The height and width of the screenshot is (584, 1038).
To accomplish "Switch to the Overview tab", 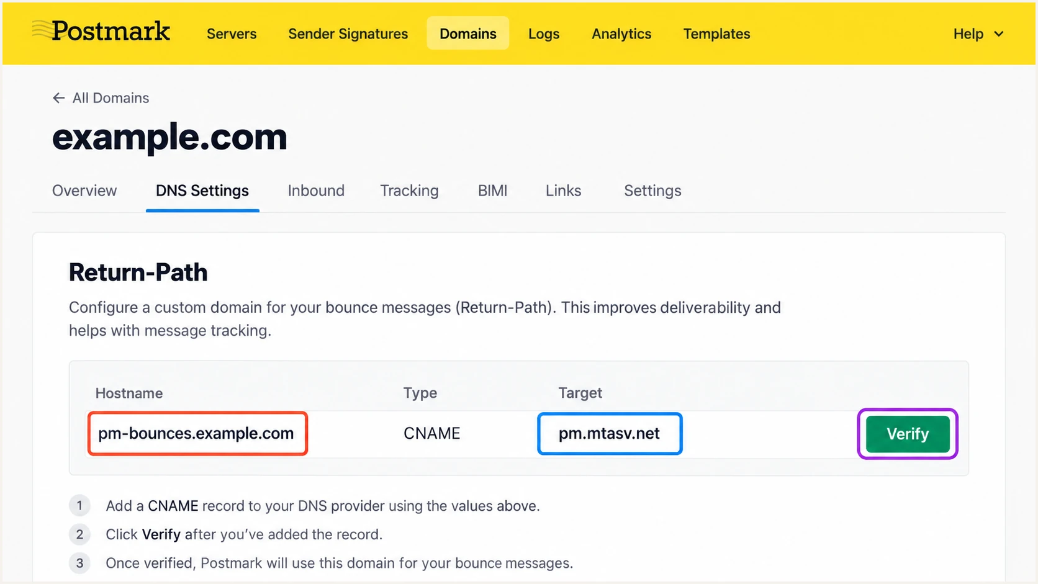I will (84, 191).
